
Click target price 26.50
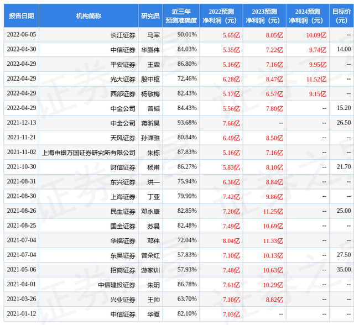click(x=344, y=123)
